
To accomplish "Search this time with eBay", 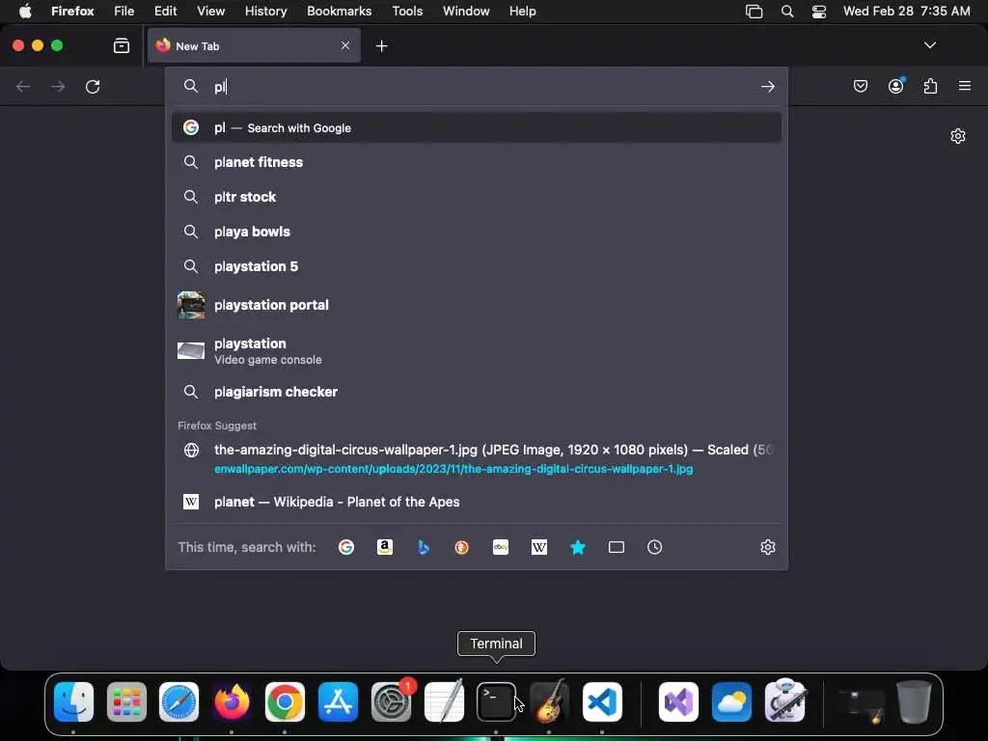I will [501, 547].
